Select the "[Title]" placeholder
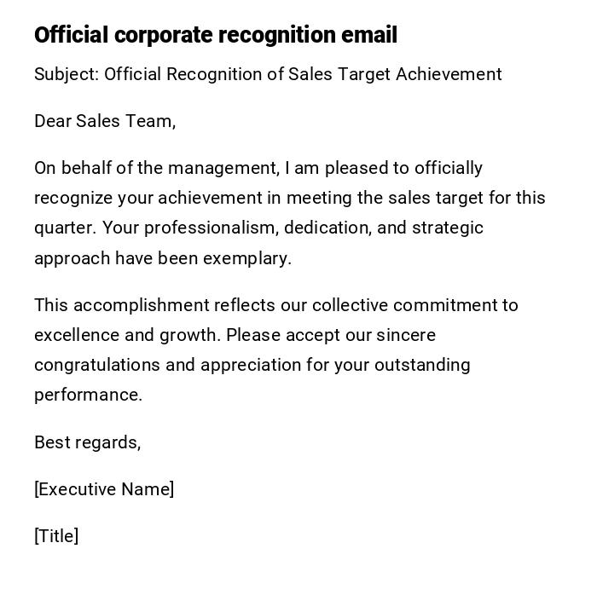Image resolution: width=597 pixels, height=589 pixels. pos(56,536)
